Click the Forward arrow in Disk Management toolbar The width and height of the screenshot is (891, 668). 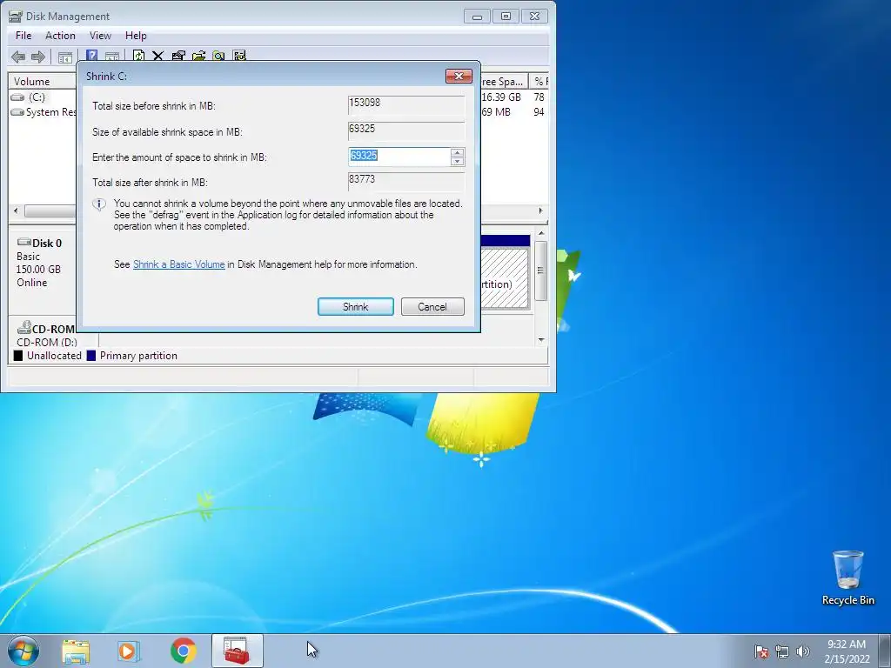[x=38, y=57]
